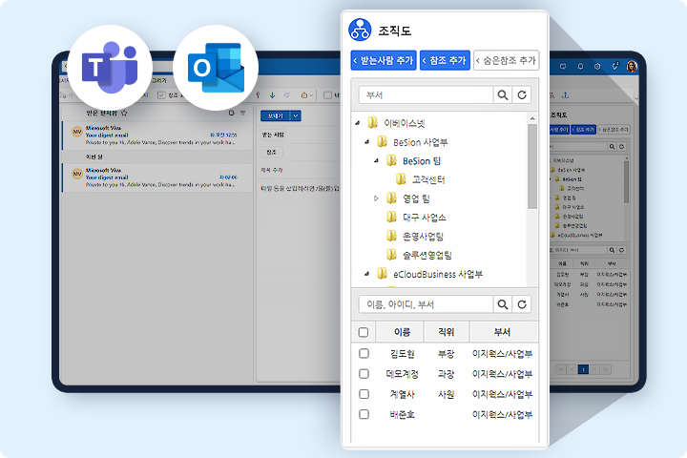Send the email with 보내기 button
The width and height of the screenshot is (687, 458).
tap(276, 115)
